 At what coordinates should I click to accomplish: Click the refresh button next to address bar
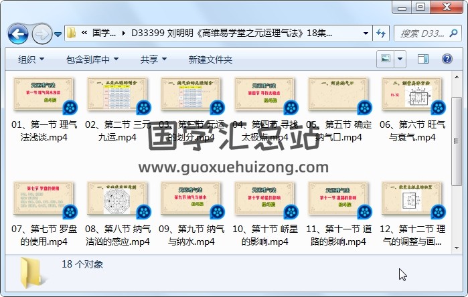(x=380, y=33)
